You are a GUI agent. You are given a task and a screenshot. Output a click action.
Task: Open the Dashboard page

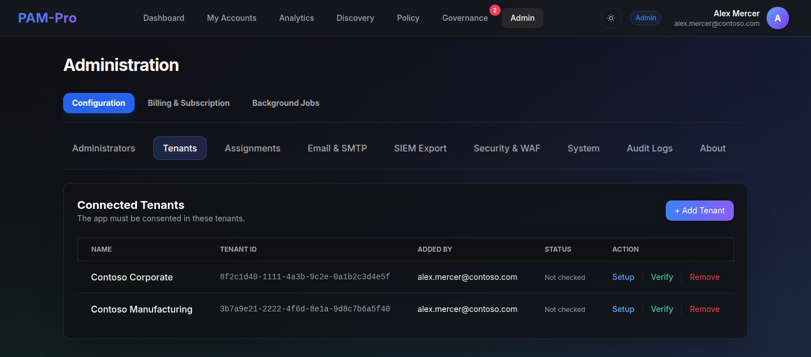(x=164, y=18)
